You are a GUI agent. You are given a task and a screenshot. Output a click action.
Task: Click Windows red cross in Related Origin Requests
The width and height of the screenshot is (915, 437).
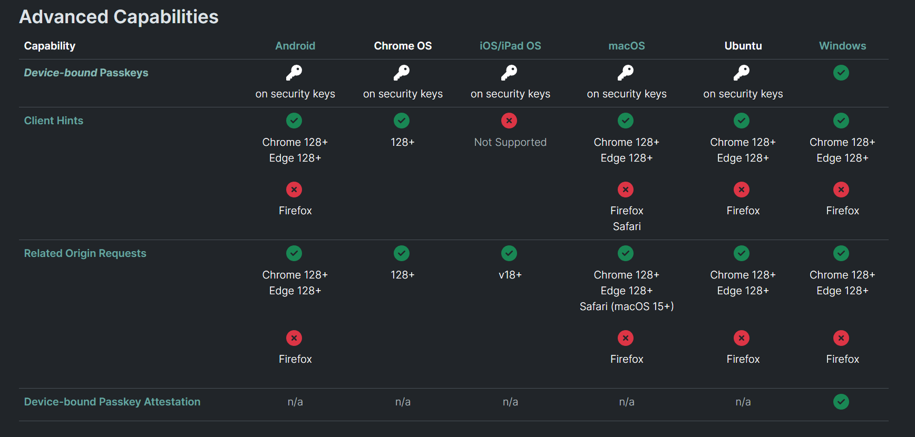click(x=841, y=338)
